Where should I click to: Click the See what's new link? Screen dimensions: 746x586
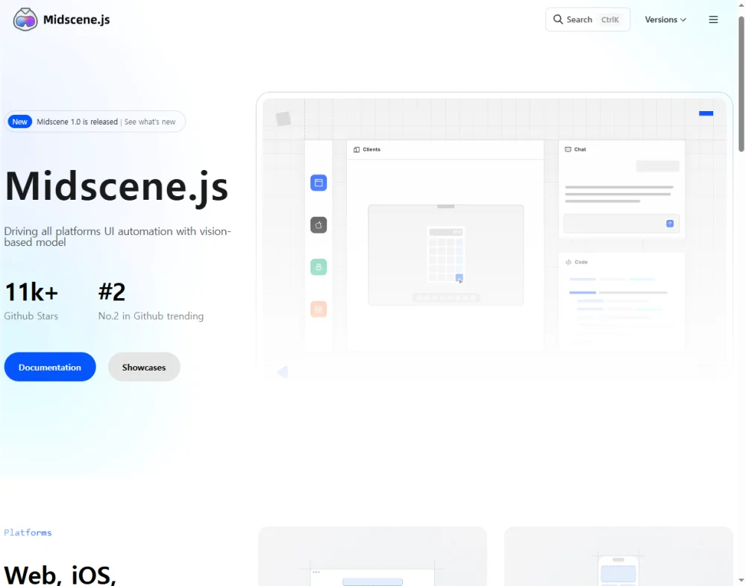[x=150, y=122]
